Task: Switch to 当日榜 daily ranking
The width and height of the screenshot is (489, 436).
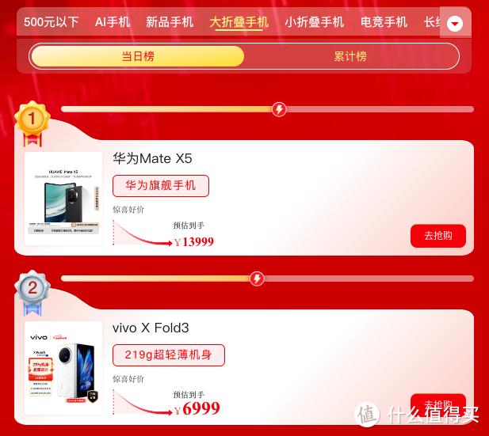Action: [138, 56]
